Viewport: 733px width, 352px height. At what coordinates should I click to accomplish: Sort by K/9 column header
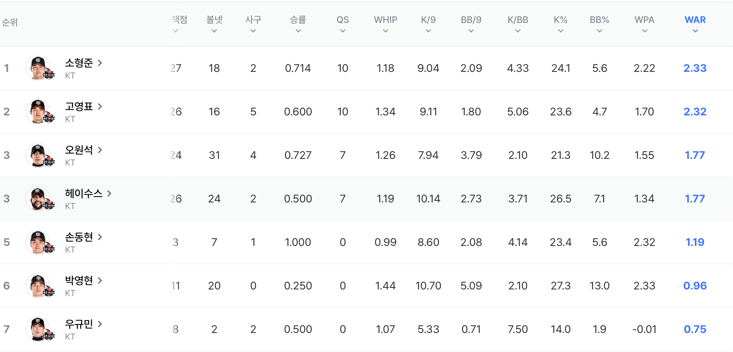pyautogui.click(x=428, y=24)
